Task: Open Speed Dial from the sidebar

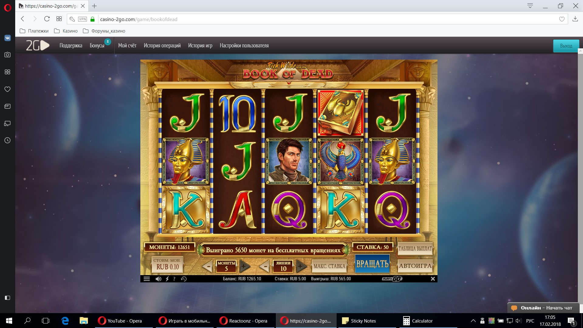Action: pos(8,72)
